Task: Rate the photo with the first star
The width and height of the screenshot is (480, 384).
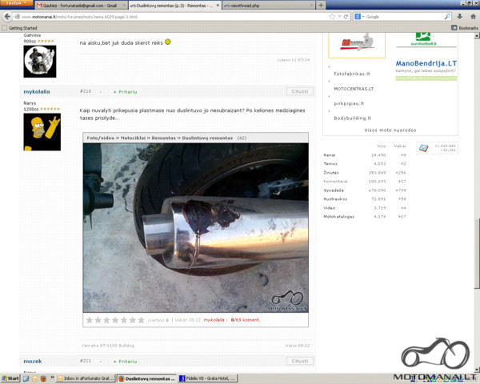Action: [90, 320]
